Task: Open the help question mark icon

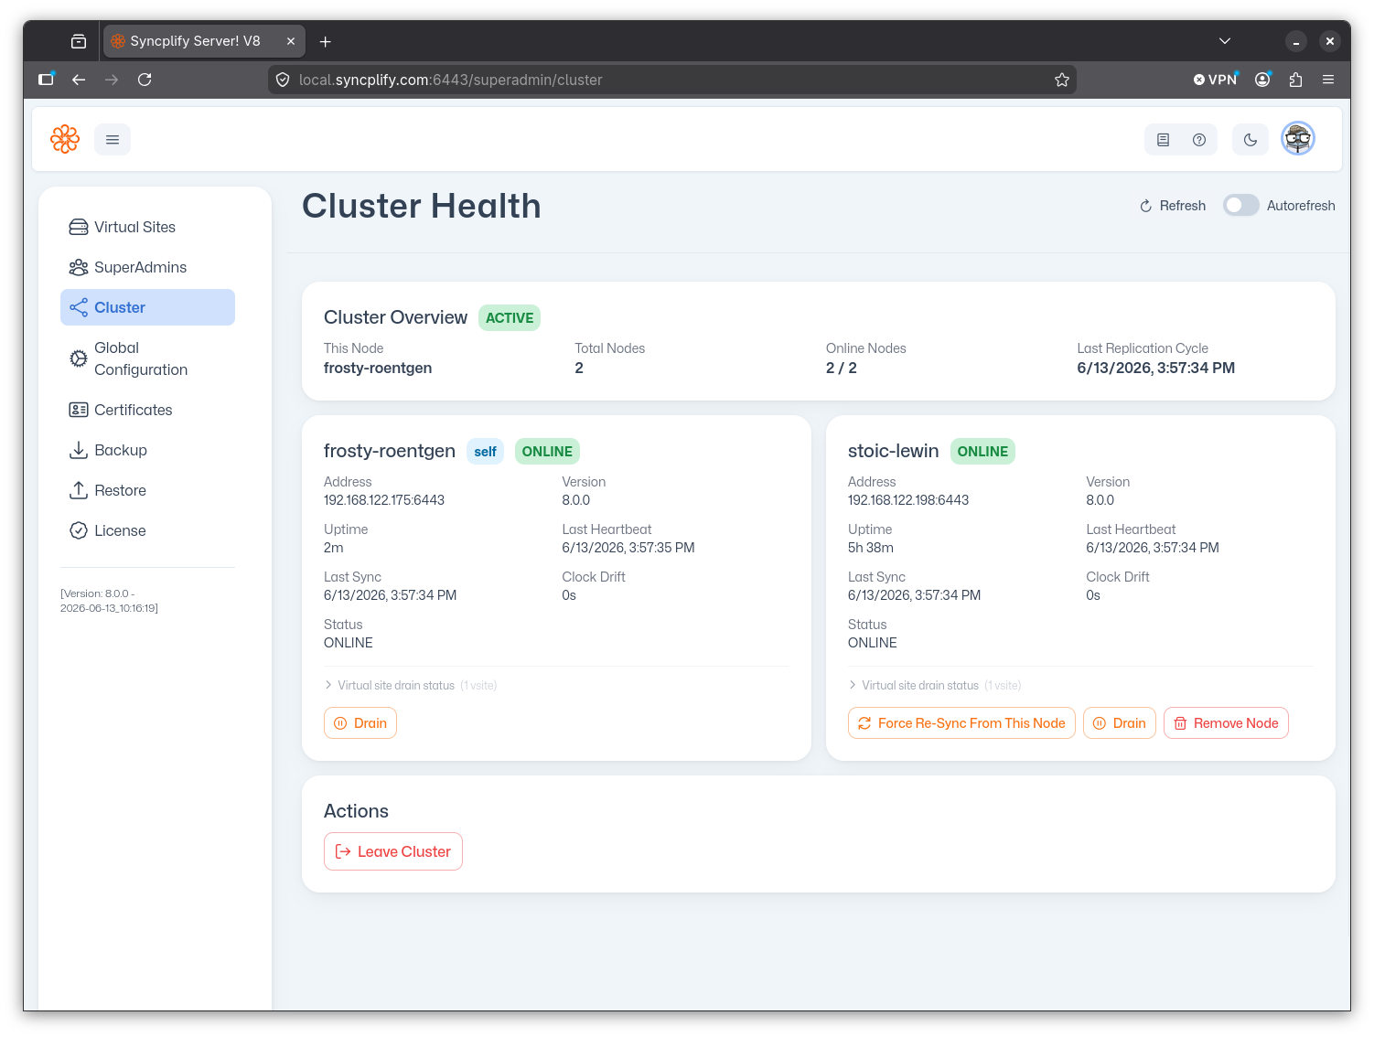Action: pyautogui.click(x=1199, y=140)
